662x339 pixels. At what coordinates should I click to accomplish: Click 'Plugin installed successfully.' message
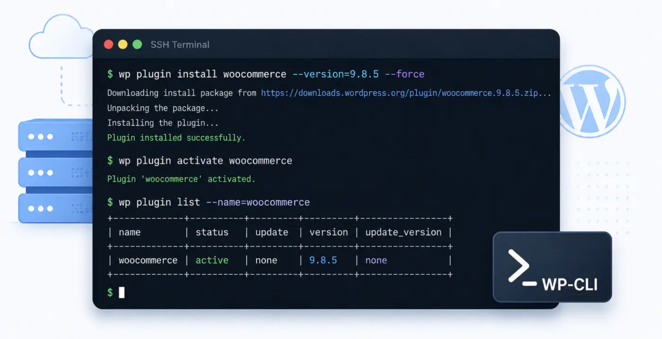point(176,138)
